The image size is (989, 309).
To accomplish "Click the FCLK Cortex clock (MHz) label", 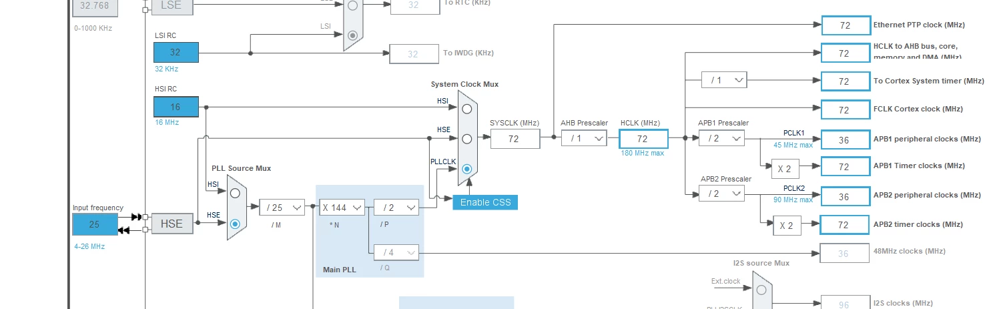I will tap(918, 109).
